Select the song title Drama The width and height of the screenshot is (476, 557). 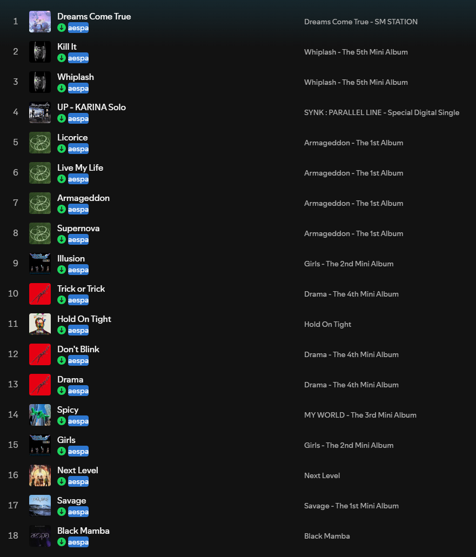click(x=70, y=379)
